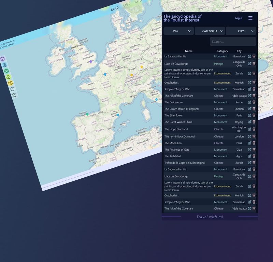The height and width of the screenshot is (262, 273).
Task: Click edit icon for The Colosseum
Action: point(249,102)
